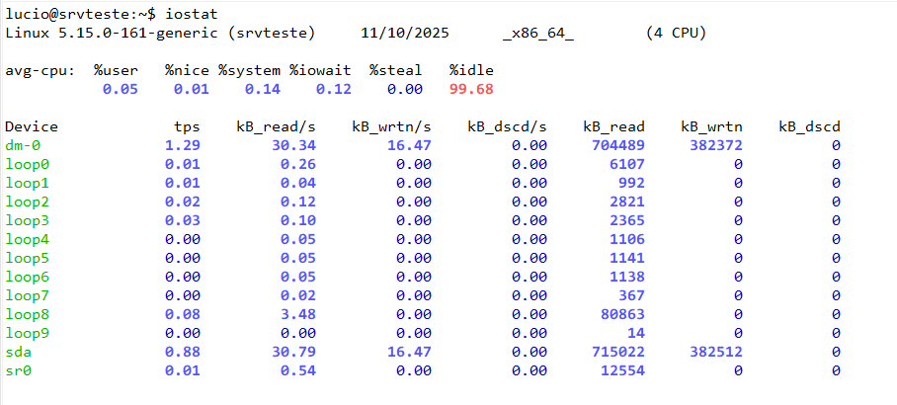Image resolution: width=897 pixels, height=405 pixels.
Task: Click the loop0 device name
Action: (x=28, y=165)
